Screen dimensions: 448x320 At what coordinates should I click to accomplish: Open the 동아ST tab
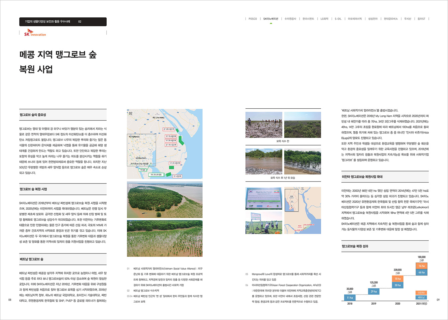coord(421,19)
